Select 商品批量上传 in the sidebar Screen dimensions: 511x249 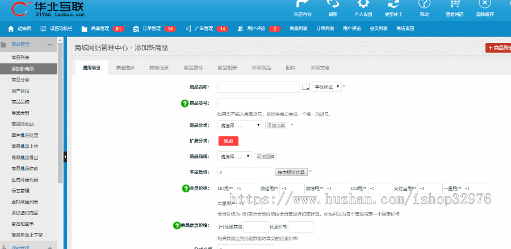point(25,147)
